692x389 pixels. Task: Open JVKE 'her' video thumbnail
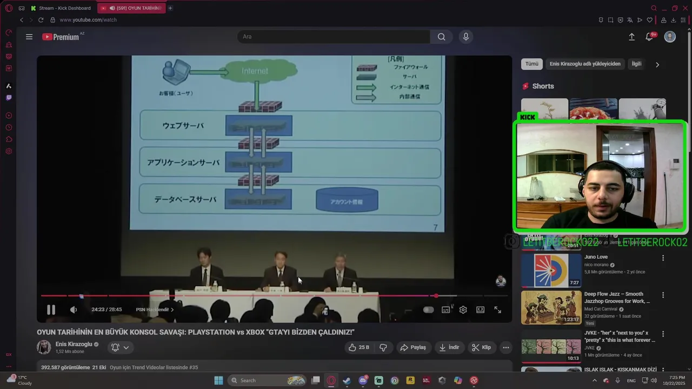tap(551, 346)
